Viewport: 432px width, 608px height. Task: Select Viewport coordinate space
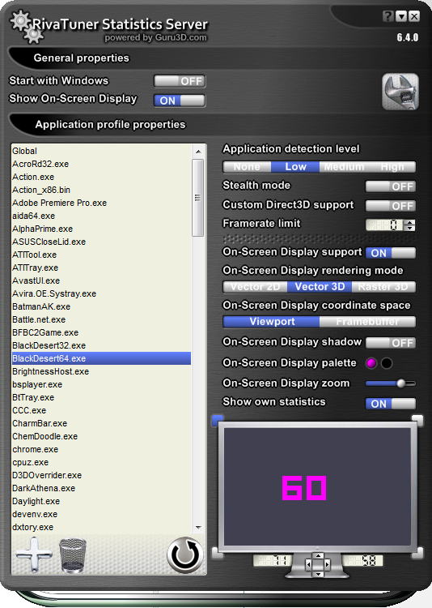[271, 322]
